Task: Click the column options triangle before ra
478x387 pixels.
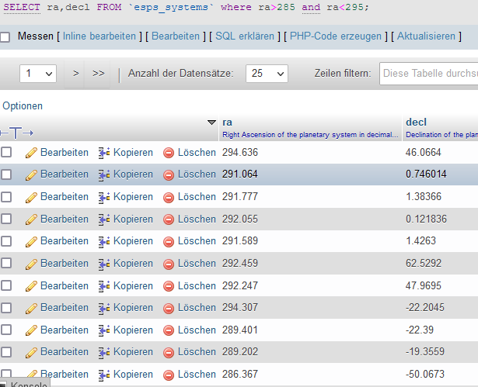Action: coord(211,123)
